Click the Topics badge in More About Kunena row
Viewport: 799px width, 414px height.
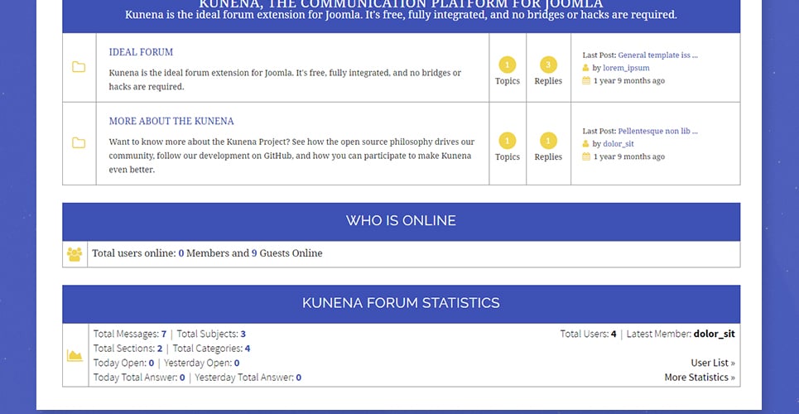click(507, 141)
